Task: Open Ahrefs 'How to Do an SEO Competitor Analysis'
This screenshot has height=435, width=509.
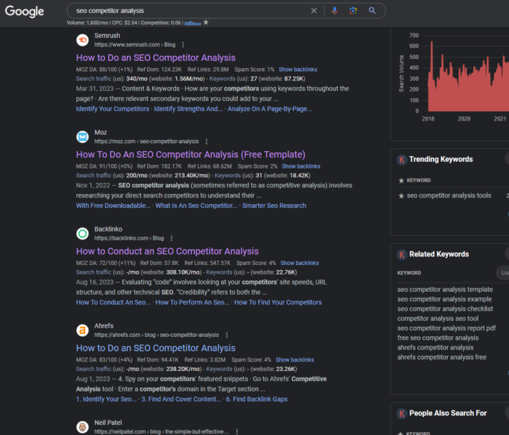Action: [156, 348]
